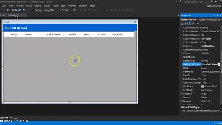
Task: Show the Properties page icon
Action: click(190, 24)
